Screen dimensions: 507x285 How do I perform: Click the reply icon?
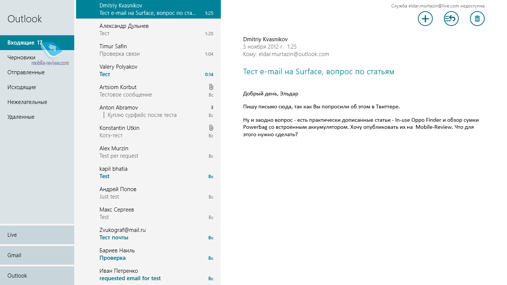pyautogui.click(x=451, y=19)
